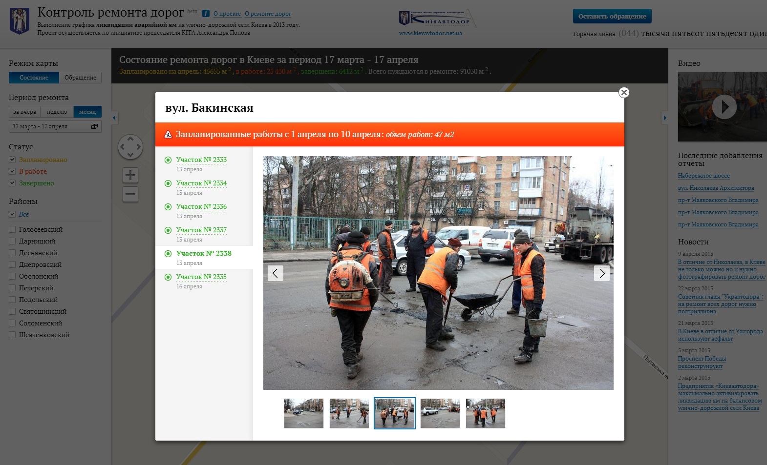Select Участок № 2333 in list
Image resolution: width=767 pixels, height=465 pixels.
(x=201, y=160)
